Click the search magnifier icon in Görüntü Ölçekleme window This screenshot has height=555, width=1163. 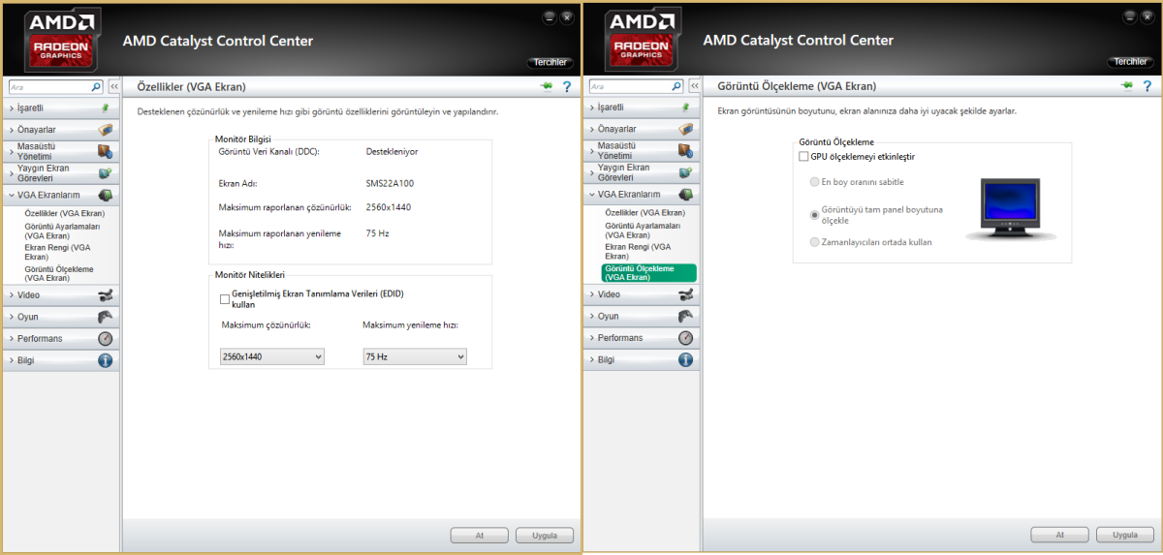tap(676, 86)
